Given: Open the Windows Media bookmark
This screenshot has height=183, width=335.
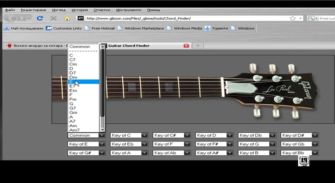Looking at the screenshot, I should pyautogui.click(x=184, y=28).
